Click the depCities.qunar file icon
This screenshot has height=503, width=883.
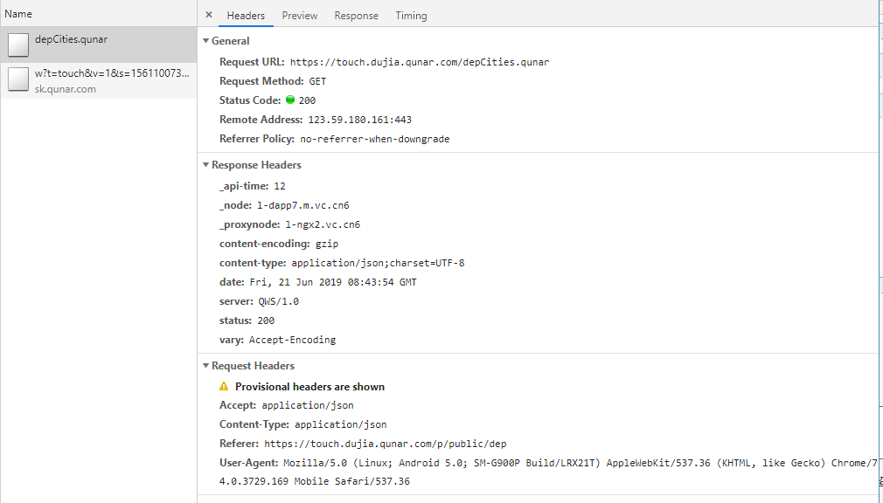click(x=18, y=45)
